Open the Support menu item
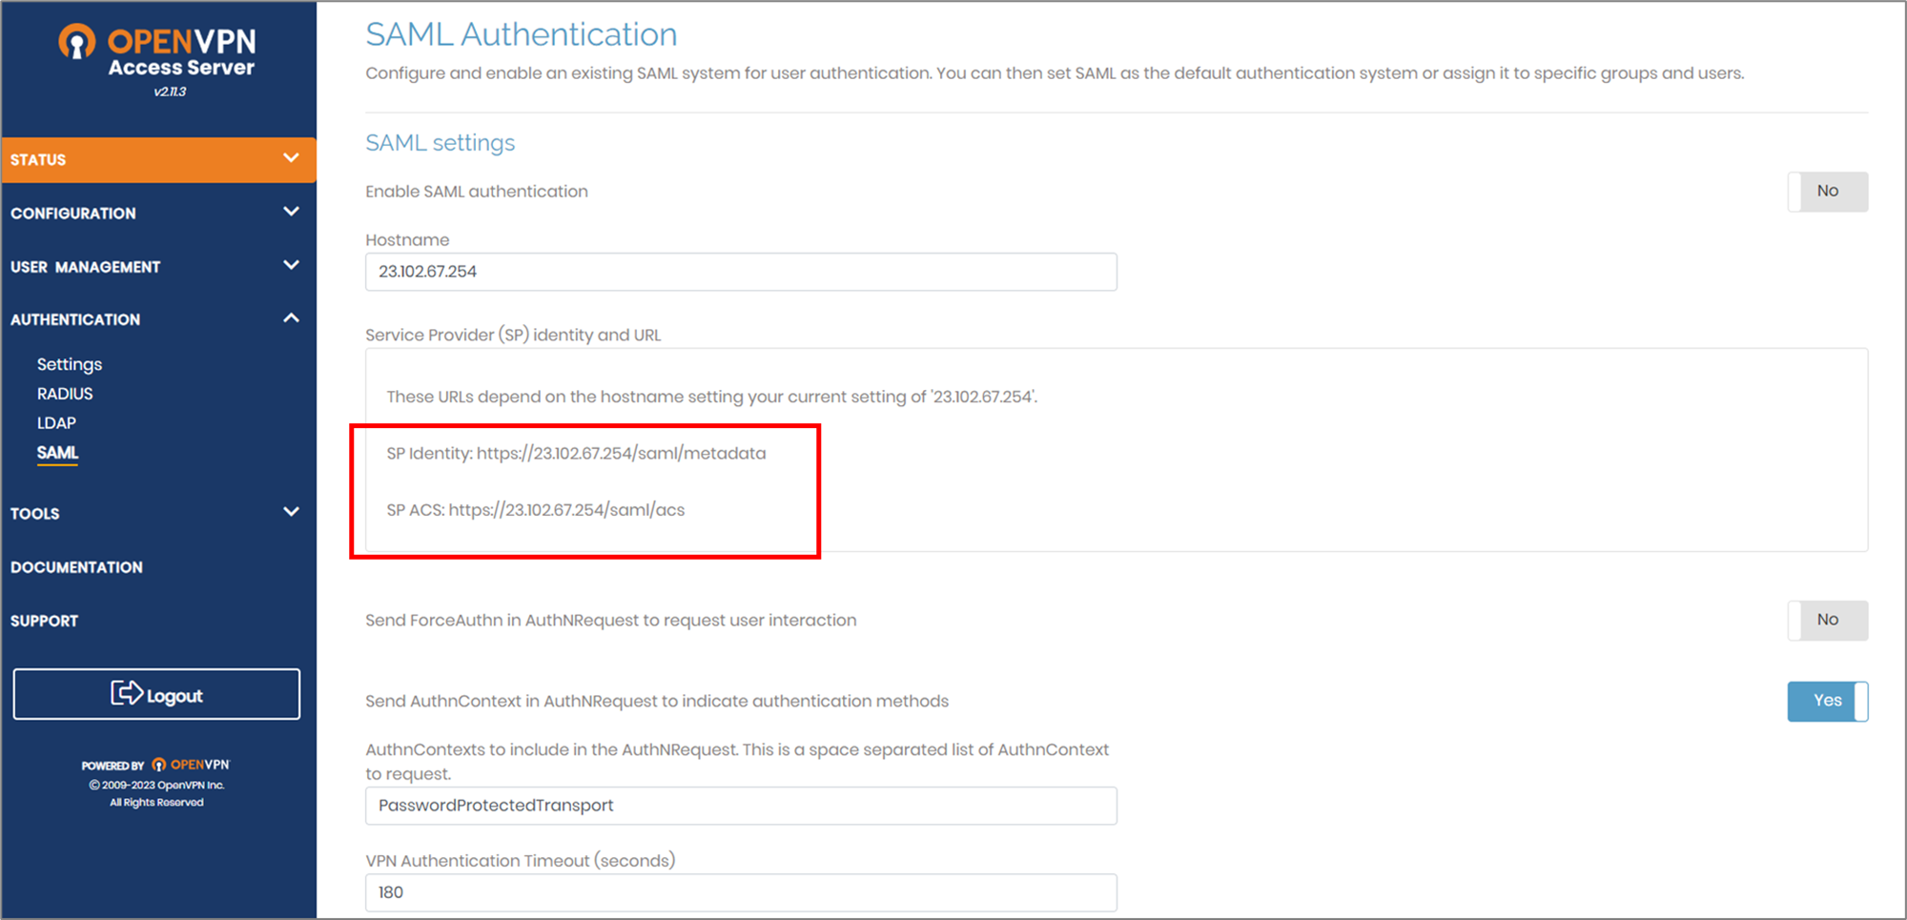The image size is (1907, 920). click(x=44, y=621)
